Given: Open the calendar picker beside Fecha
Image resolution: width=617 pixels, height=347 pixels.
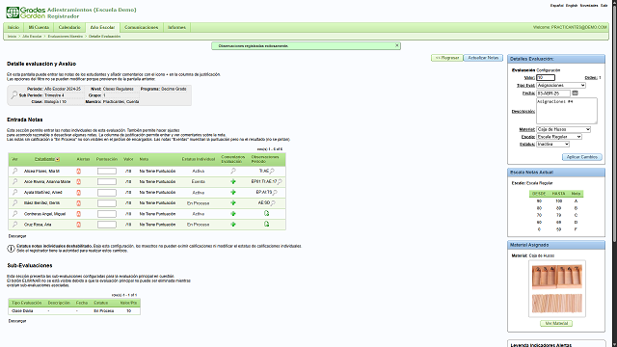Looking at the screenshot, I should [x=575, y=93].
